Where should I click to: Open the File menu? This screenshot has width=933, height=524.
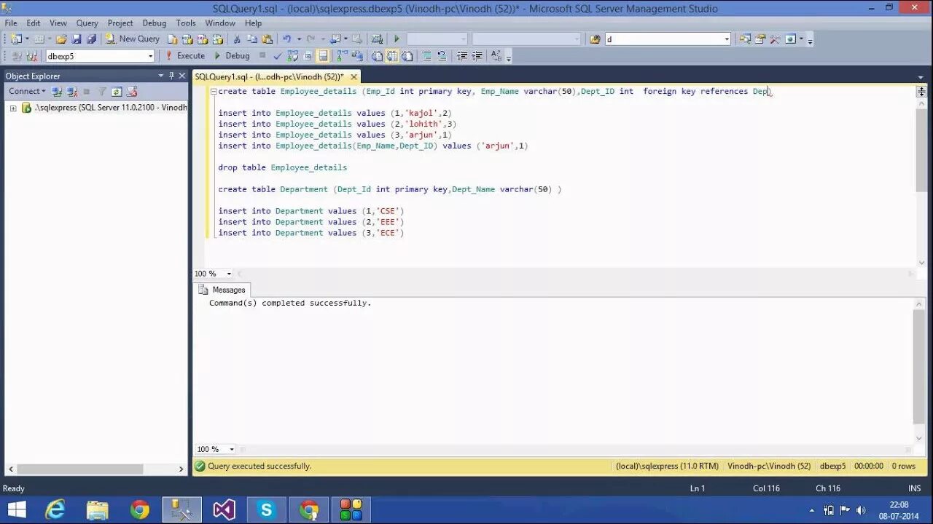pyautogui.click(x=11, y=23)
